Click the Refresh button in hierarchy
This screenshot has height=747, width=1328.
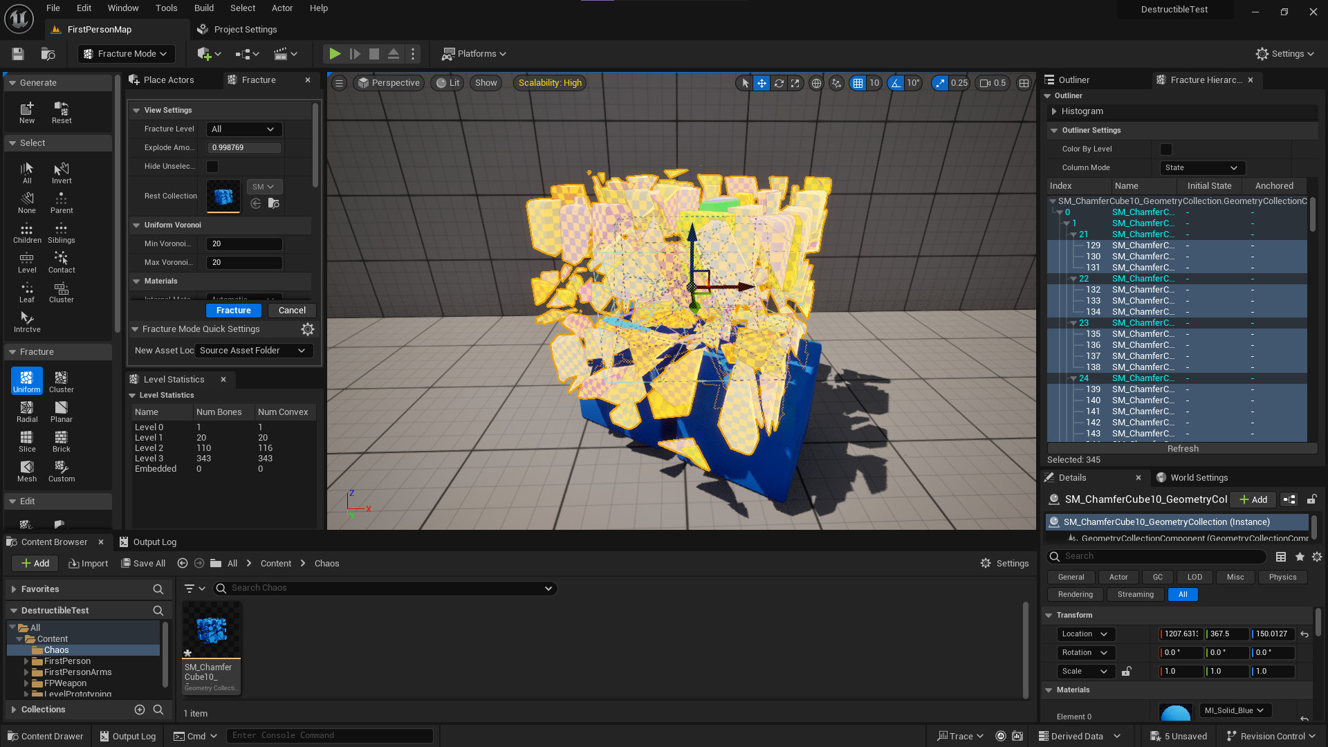tap(1183, 449)
